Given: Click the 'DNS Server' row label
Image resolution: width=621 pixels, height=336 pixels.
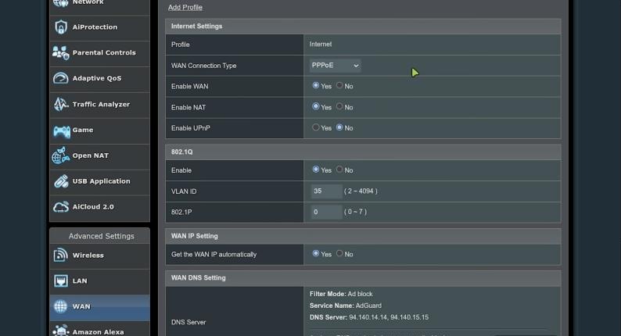Looking at the screenshot, I should [x=188, y=322].
